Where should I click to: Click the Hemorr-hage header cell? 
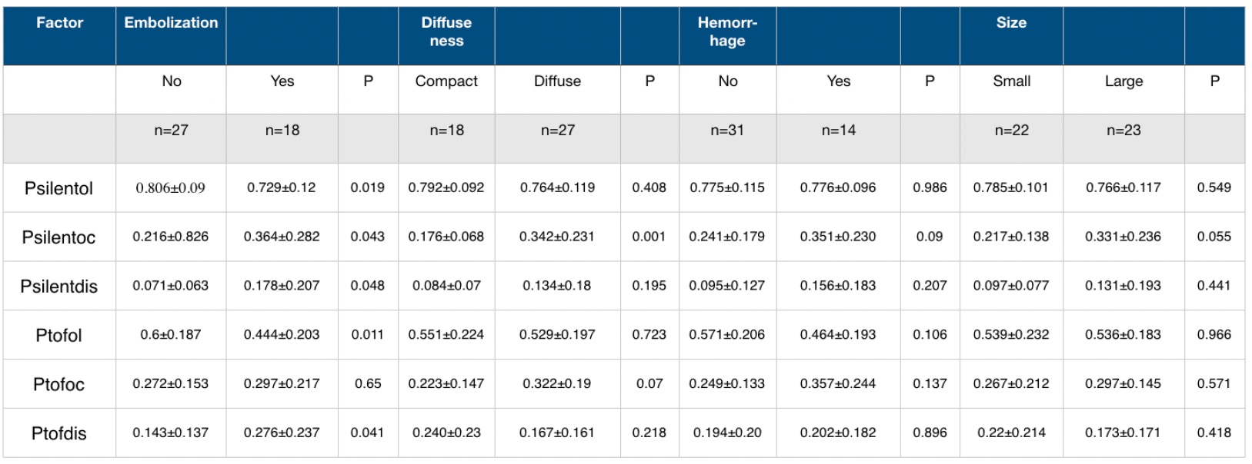click(x=727, y=35)
